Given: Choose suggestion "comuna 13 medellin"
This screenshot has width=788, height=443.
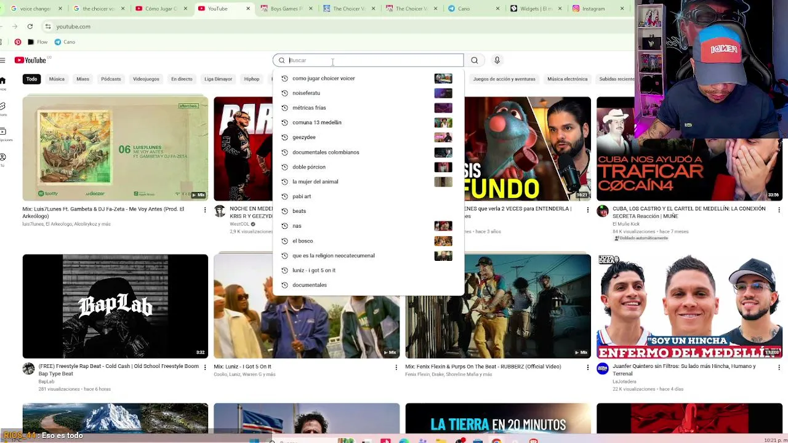Looking at the screenshot, I should click(368, 122).
